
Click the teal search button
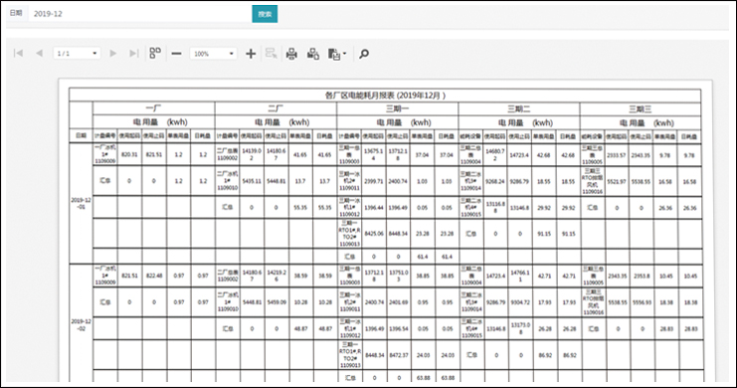tap(265, 14)
